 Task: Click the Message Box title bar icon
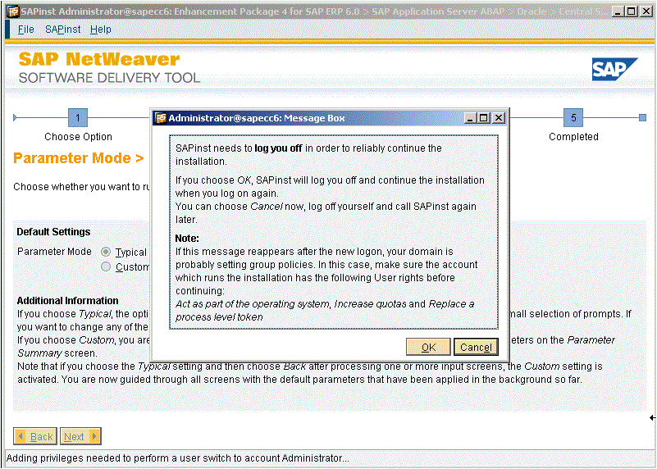[x=161, y=118]
